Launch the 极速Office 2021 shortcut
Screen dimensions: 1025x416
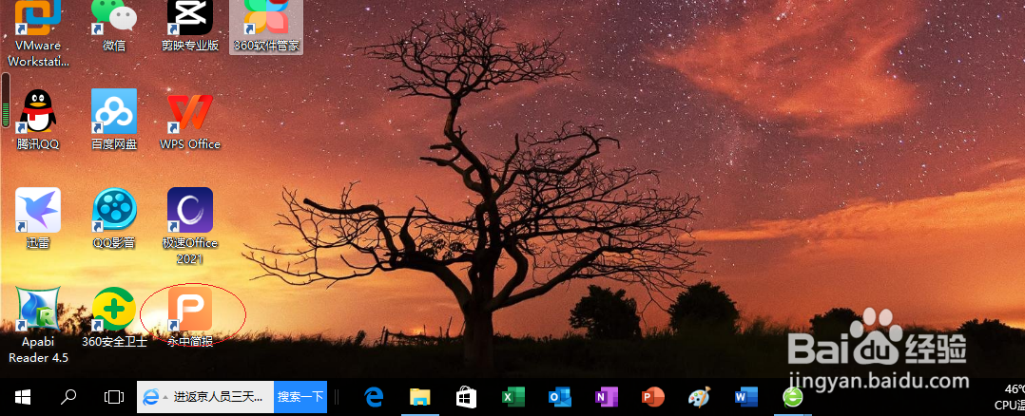(x=190, y=226)
